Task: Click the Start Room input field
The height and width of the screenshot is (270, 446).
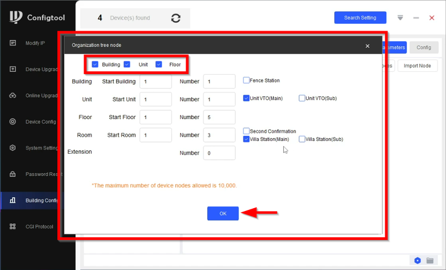Action: 156,135
